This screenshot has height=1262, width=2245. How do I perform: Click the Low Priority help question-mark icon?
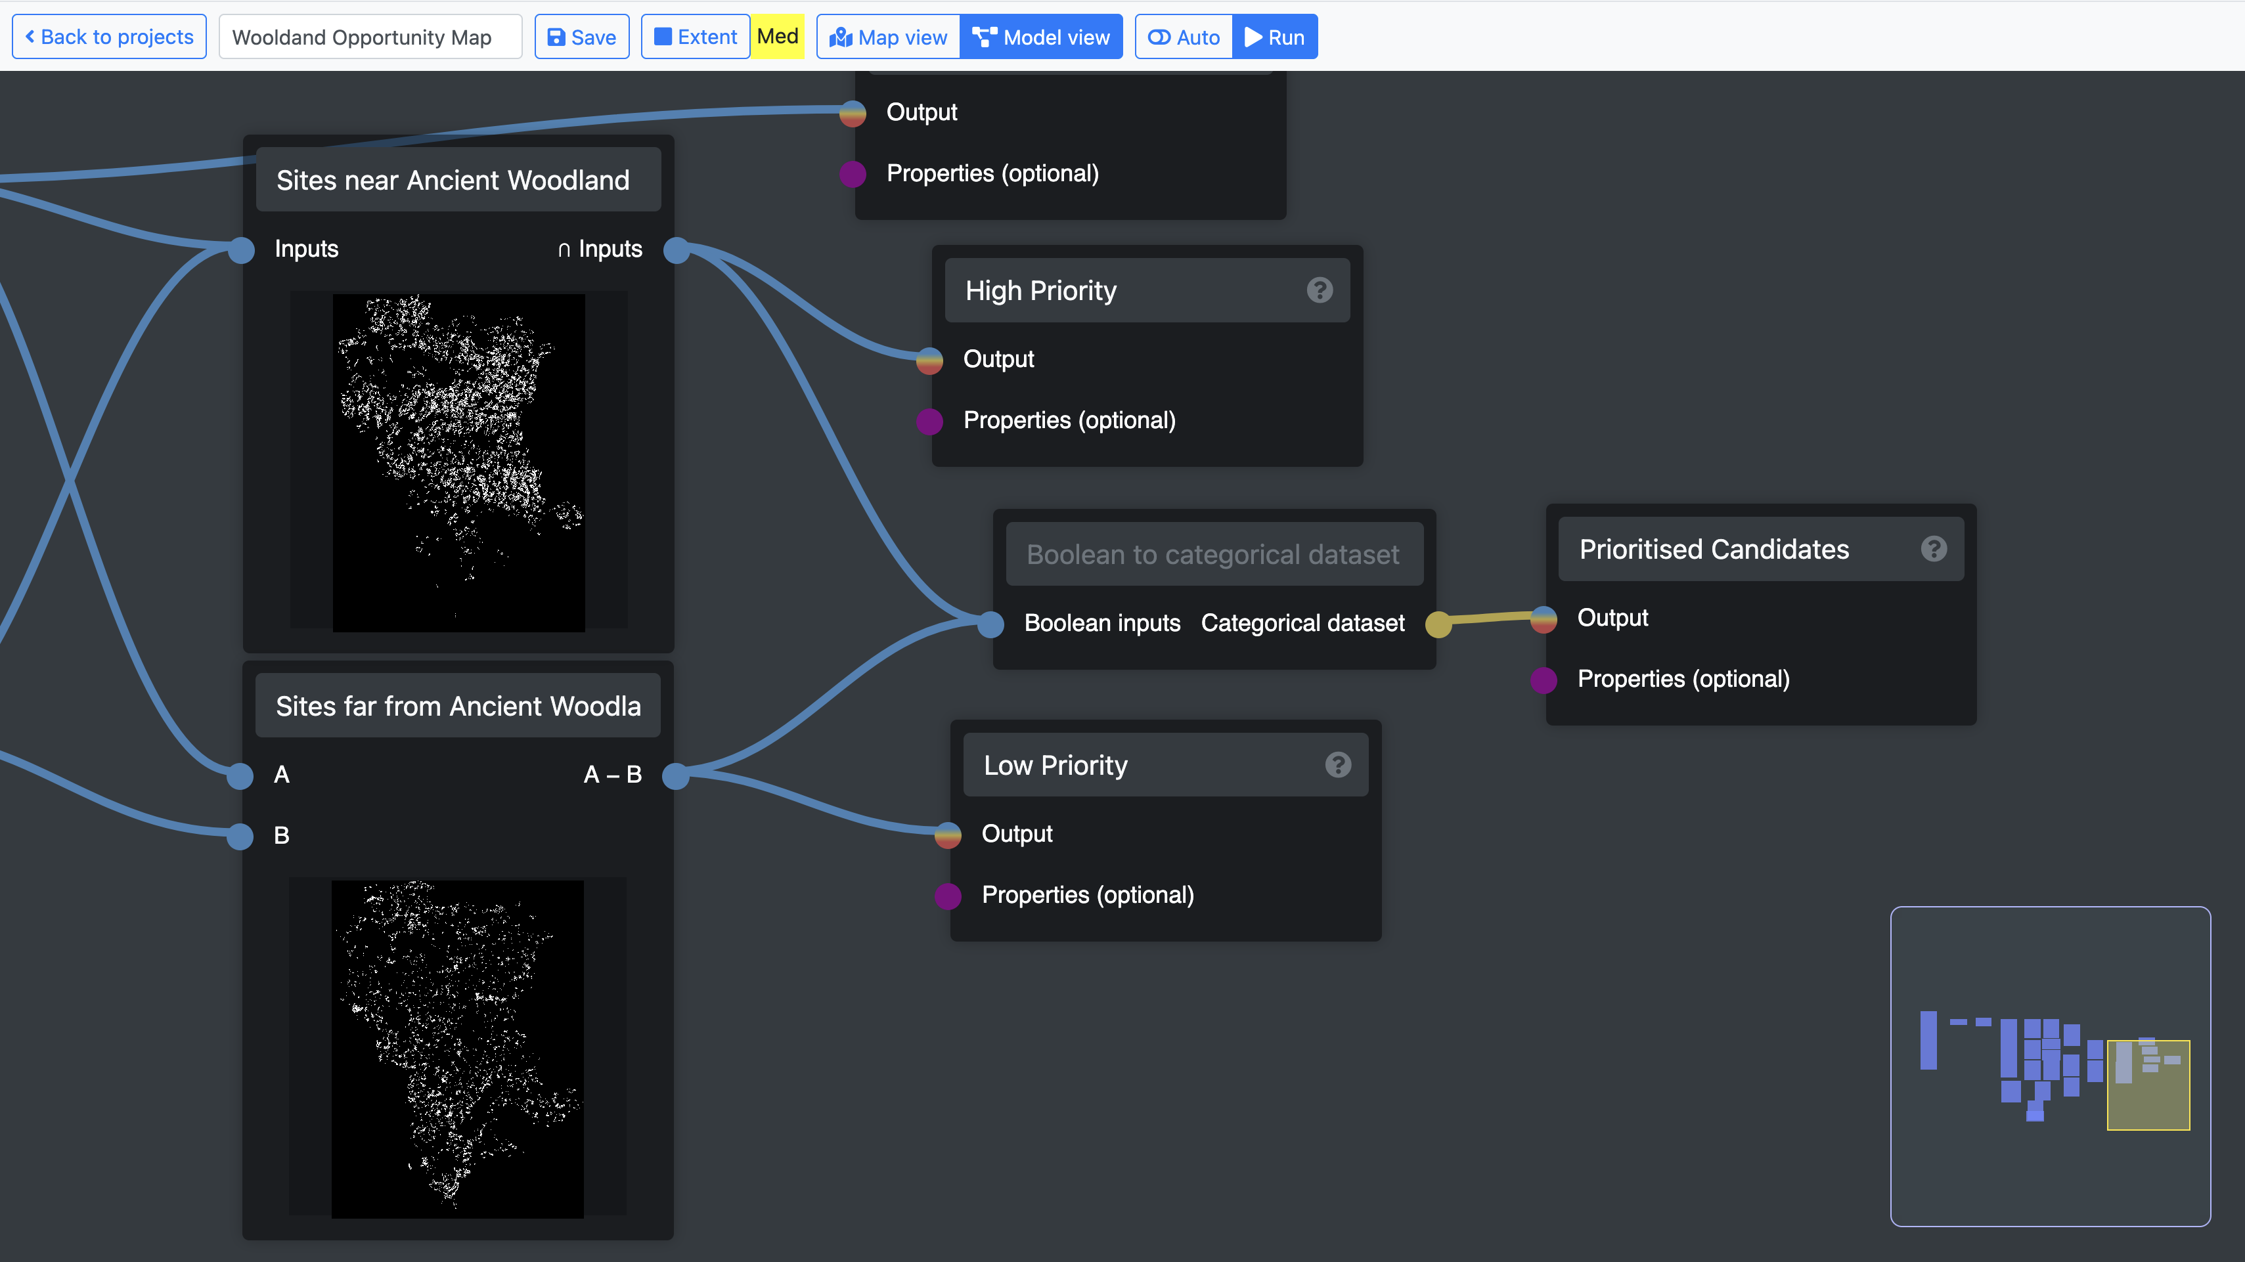tap(1338, 765)
